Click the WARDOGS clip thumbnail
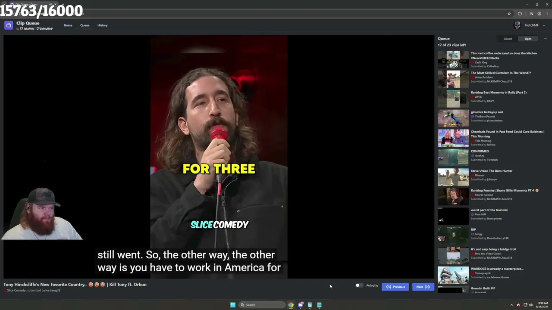Image resolution: width=552 pixels, height=310 pixels. (x=453, y=275)
